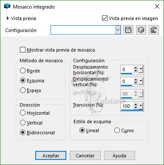The height and width of the screenshot is (165, 164).
Task: Click the Cancelar button
Action: coord(85,156)
